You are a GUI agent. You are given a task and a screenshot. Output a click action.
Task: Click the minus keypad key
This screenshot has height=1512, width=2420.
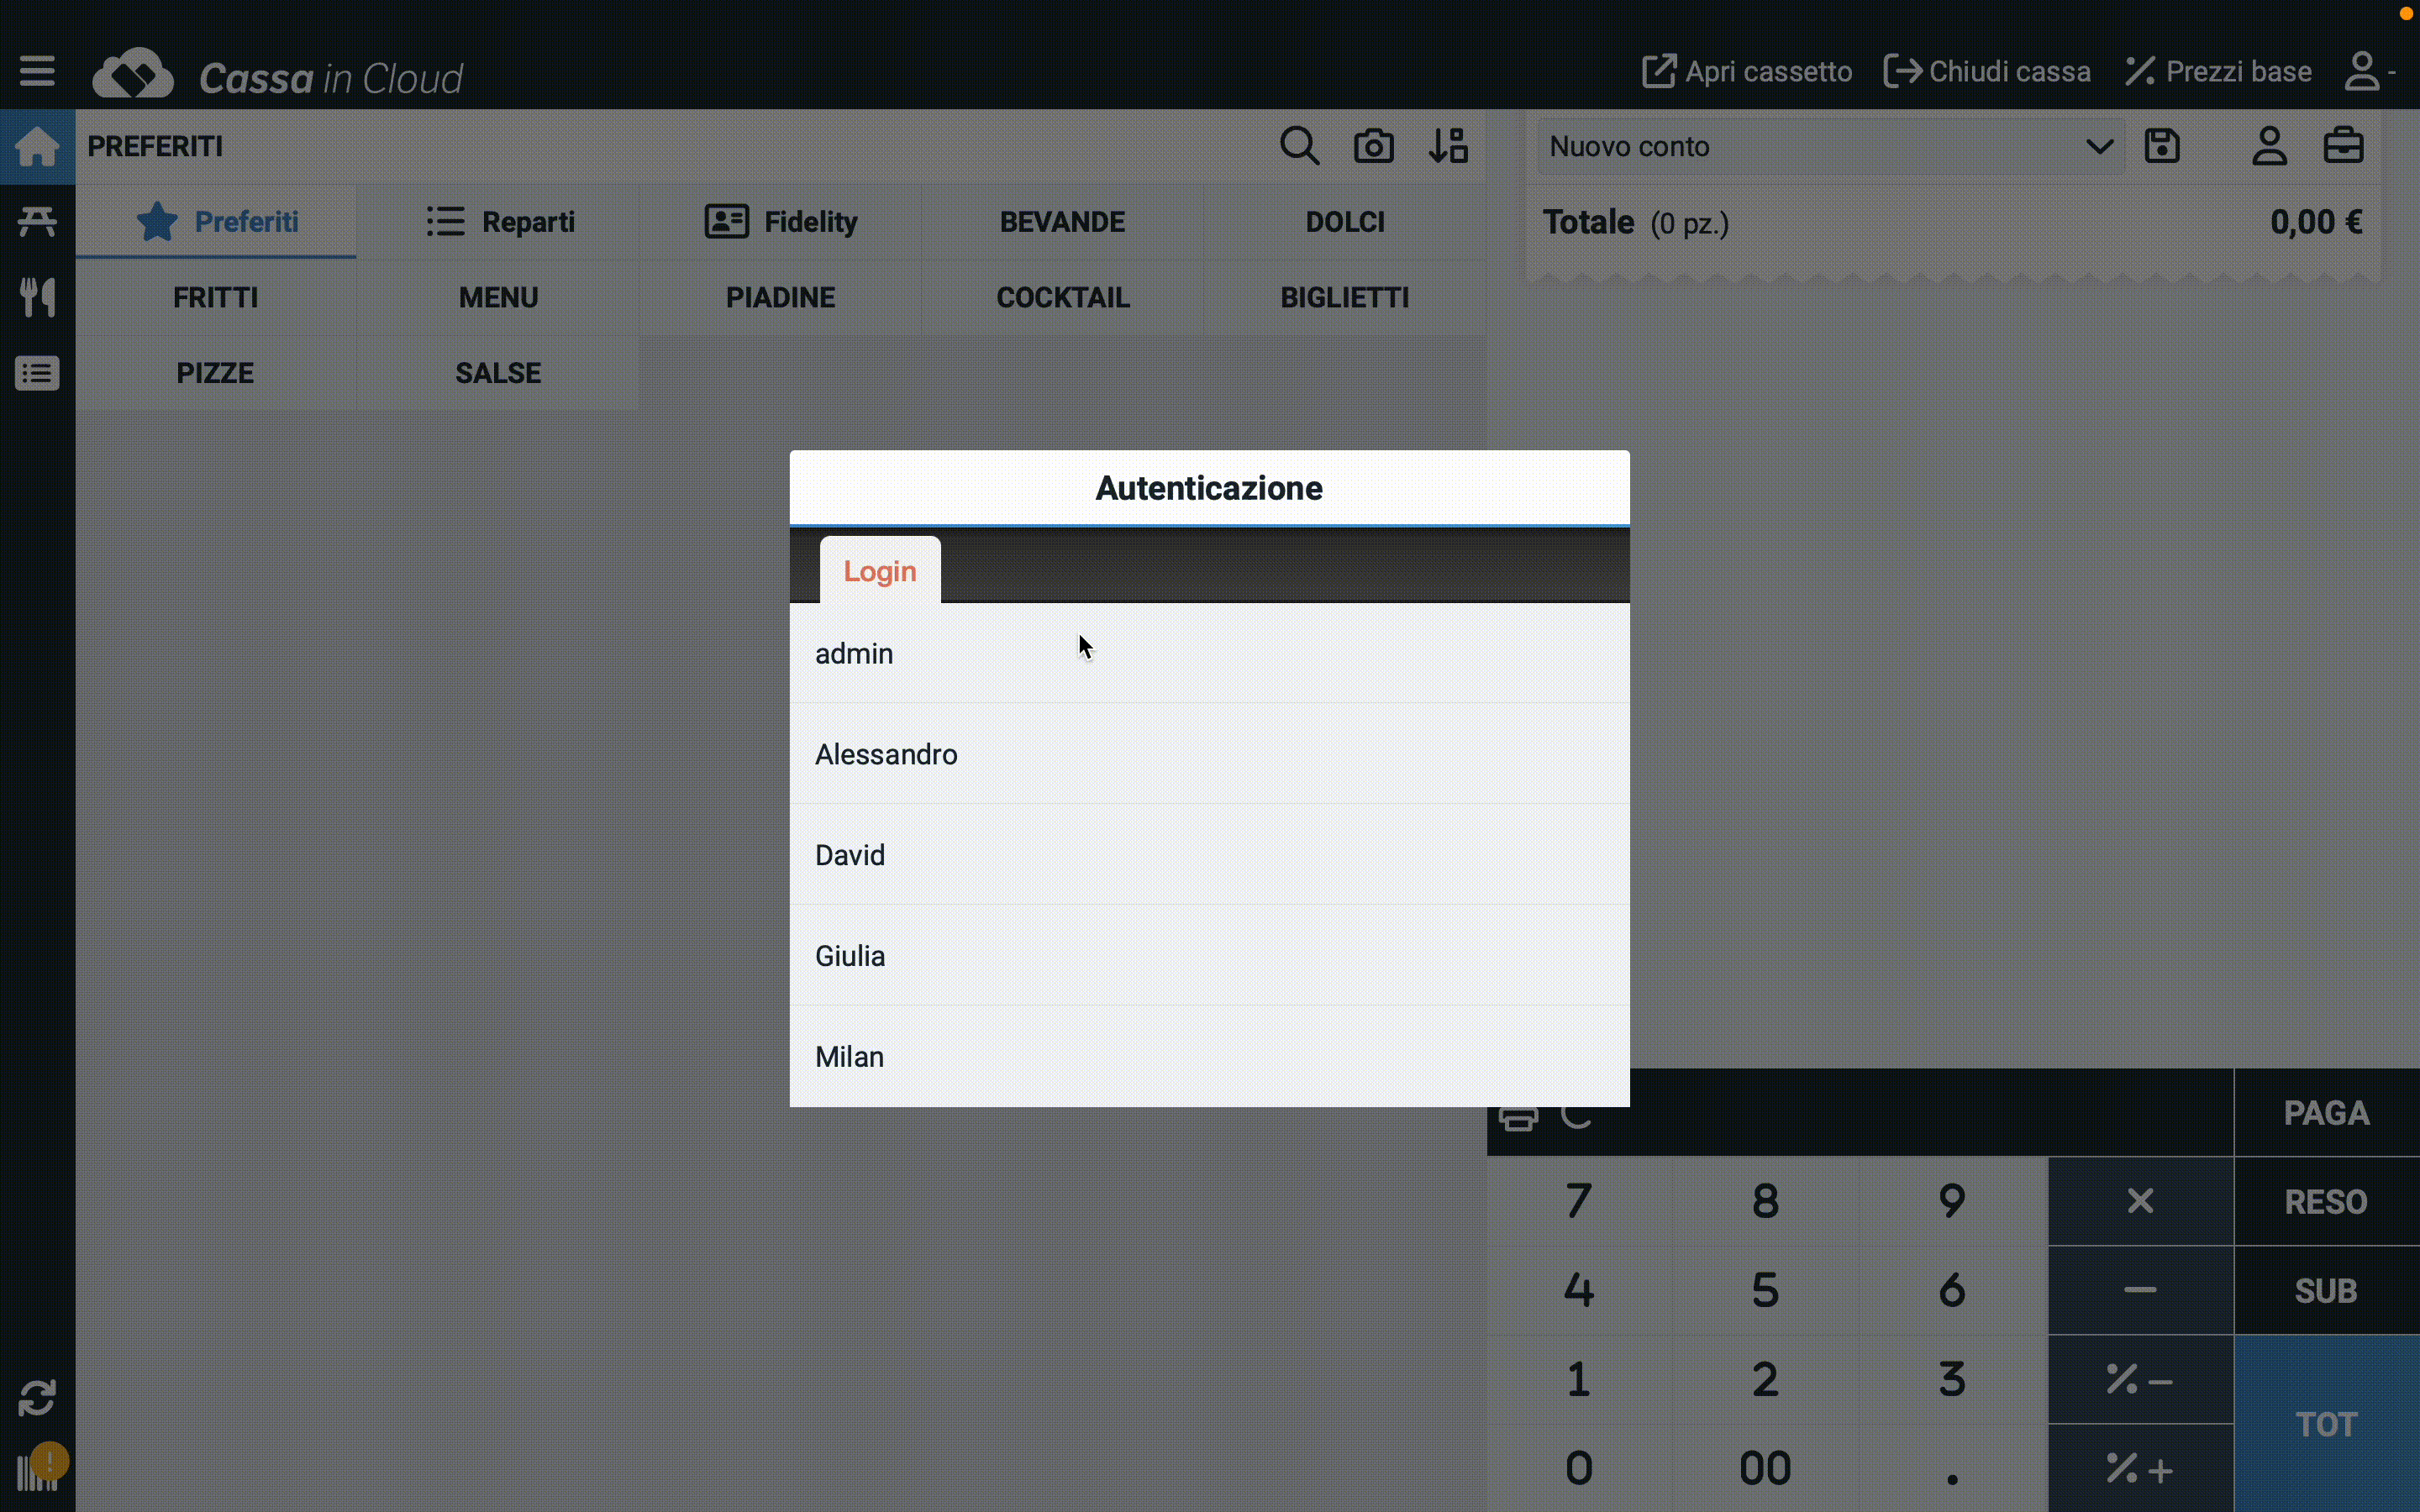tap(2140, 1289)
